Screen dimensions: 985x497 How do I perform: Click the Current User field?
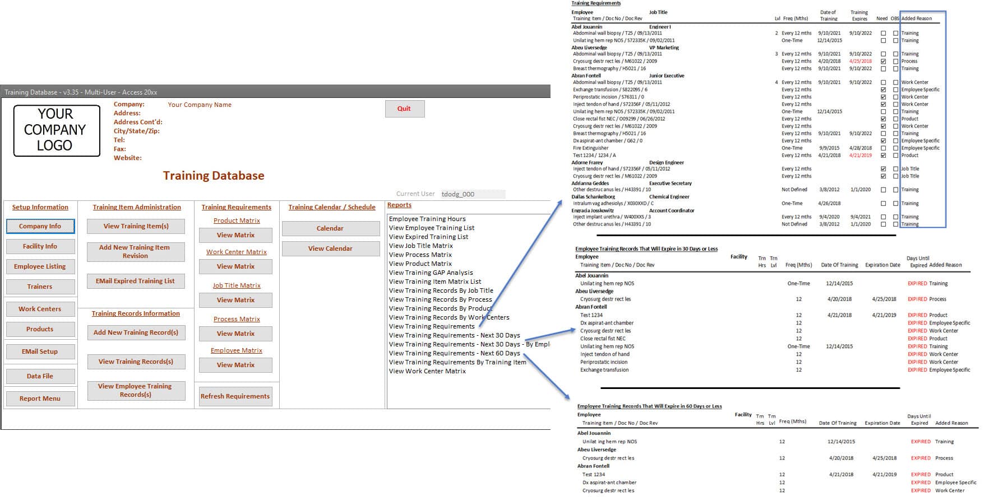tap(473, 194)
